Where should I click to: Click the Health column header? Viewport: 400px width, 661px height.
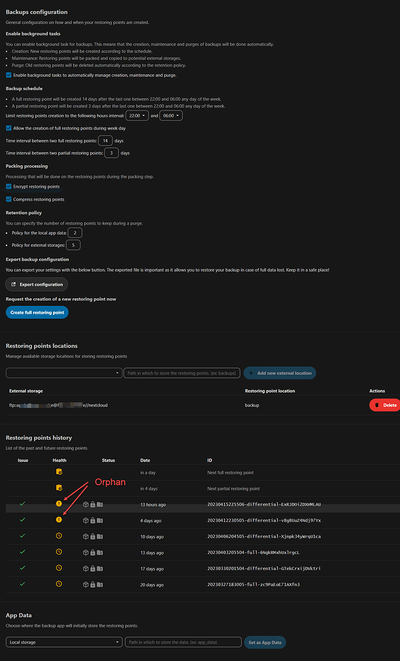pos(59,460)
